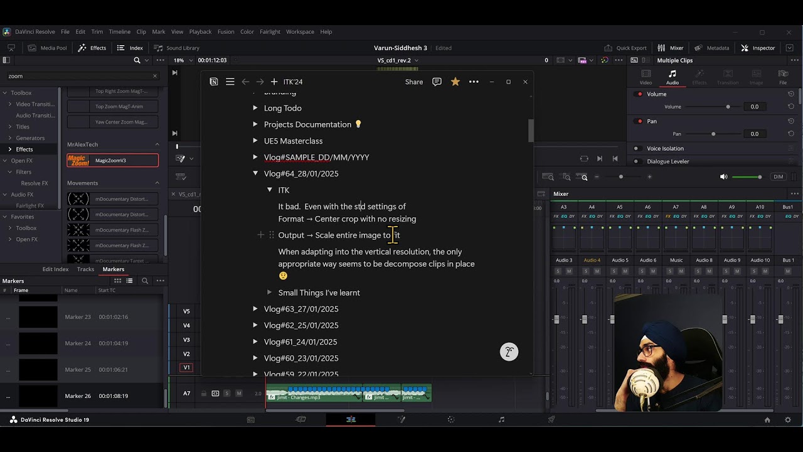Select Effects in the Toolbox tree
Image resolution: width=803 pixels, height=452 pixels.
(x=24, y=149)
